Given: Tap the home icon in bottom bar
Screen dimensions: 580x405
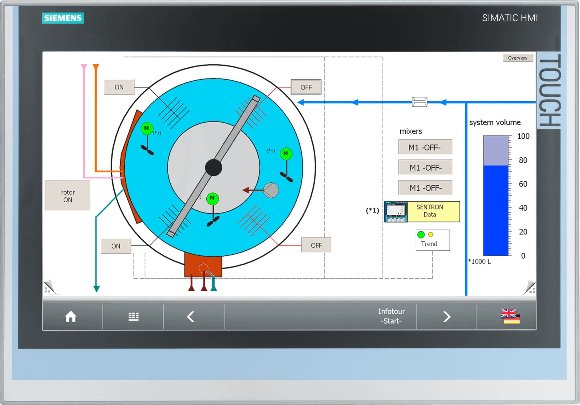Looking at the screenshot, I should point(71,317).
